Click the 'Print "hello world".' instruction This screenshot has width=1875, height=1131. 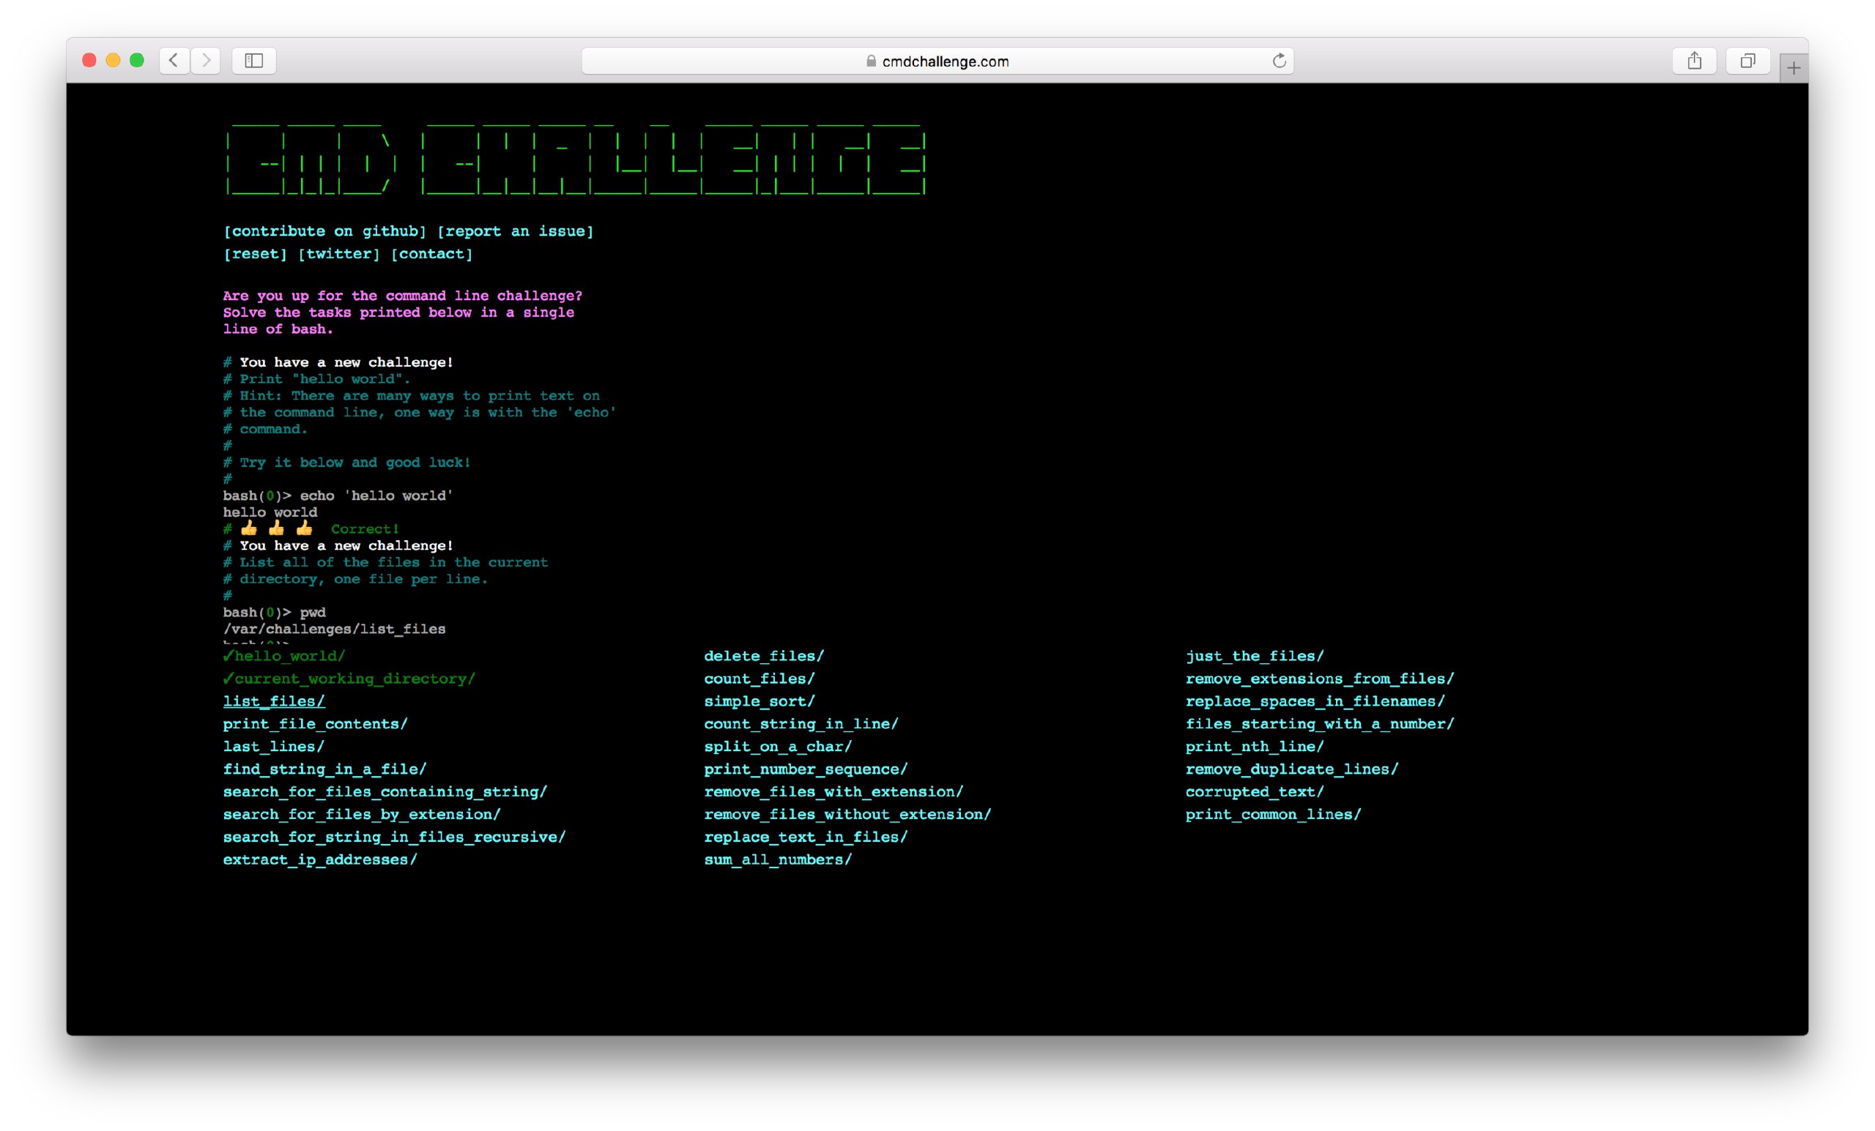click(324, 378)
